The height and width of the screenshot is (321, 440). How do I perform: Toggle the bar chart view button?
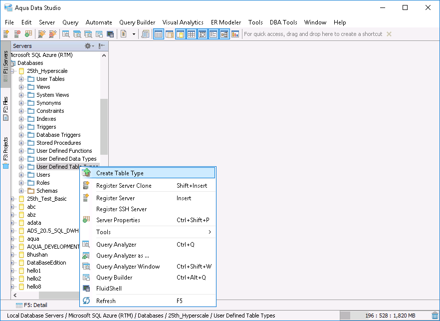click(235, 34)
